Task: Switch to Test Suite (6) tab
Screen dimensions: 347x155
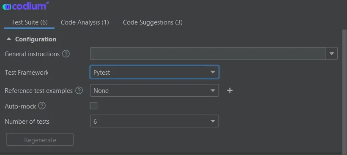Action: [30, 22]
